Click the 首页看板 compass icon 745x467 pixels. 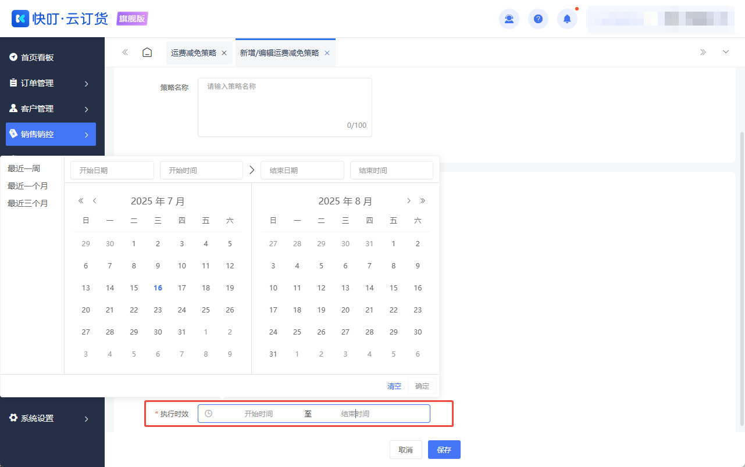(13, 58)
